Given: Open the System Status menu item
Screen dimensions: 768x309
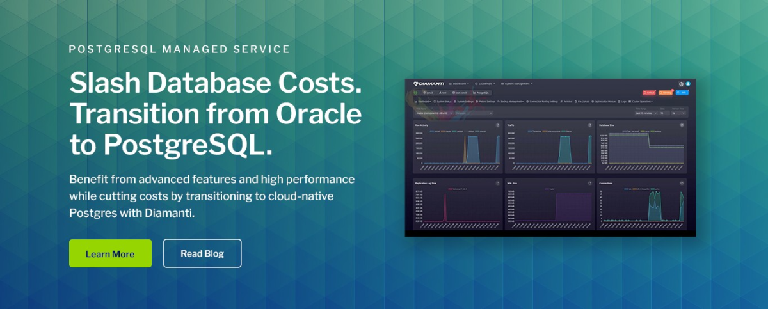Looking at the screenshot, I should coord(442,102).
